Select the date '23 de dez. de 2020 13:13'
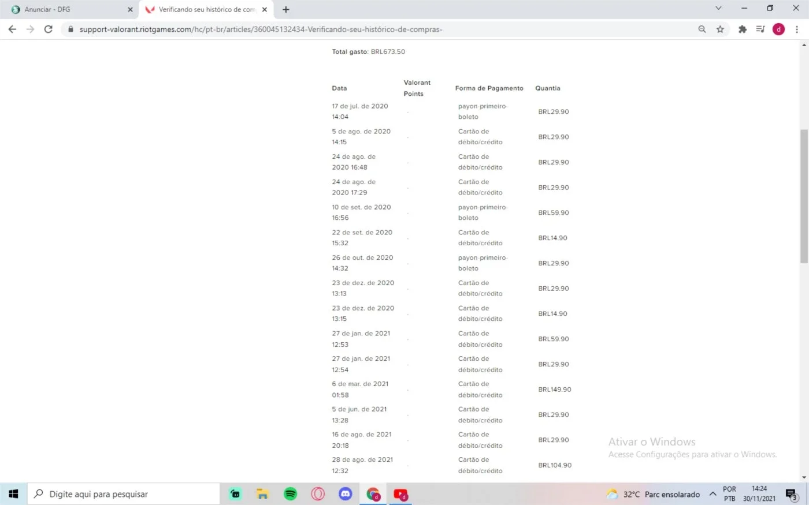This screenshot has width=809, height=505. [363, 288]
